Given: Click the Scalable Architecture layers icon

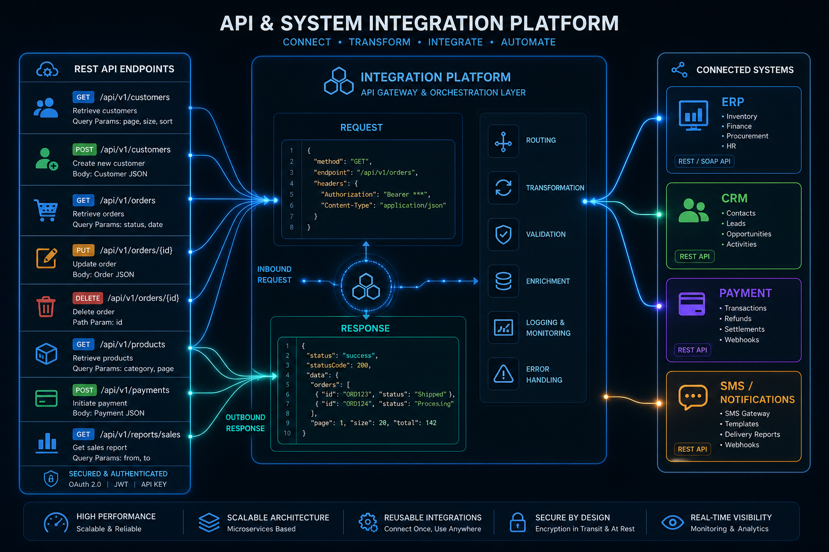Looking at the screenshot, I should coord(209,522).
